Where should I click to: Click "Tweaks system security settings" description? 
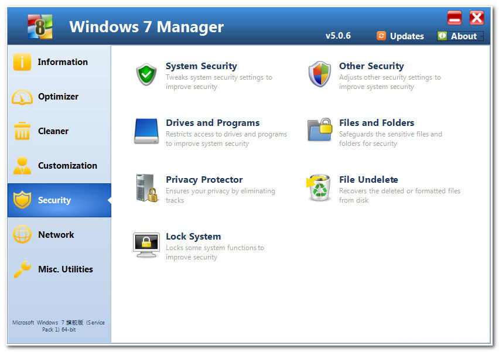[x=219, y=82]
